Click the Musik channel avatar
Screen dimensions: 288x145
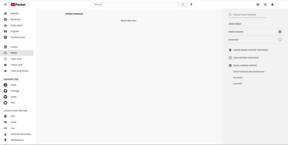click(x=5, y=85)
